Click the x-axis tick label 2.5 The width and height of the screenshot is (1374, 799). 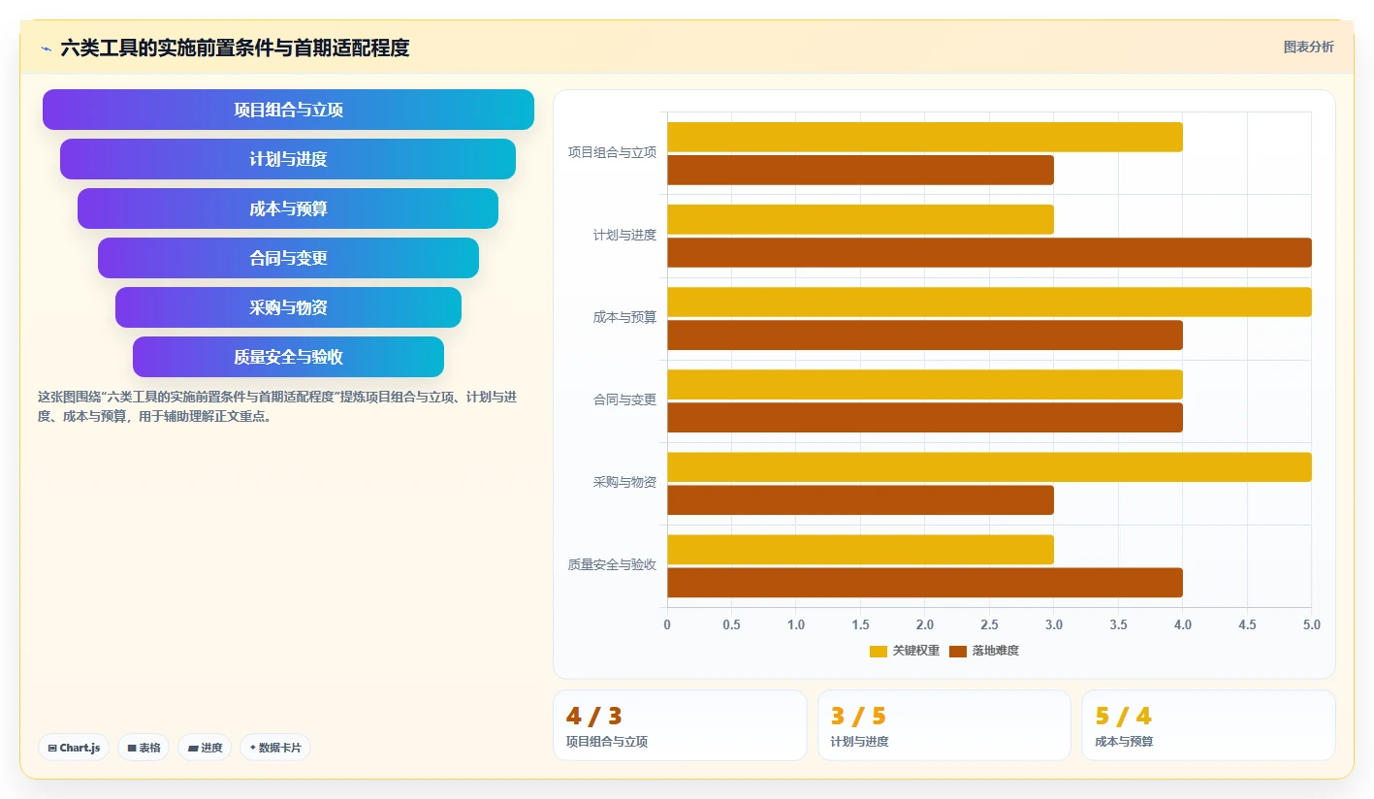pos(989,624)
